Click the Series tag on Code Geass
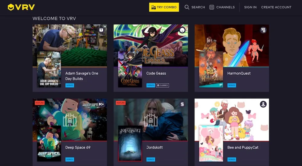This screenshot has height=166, width=302. (151, 85)
